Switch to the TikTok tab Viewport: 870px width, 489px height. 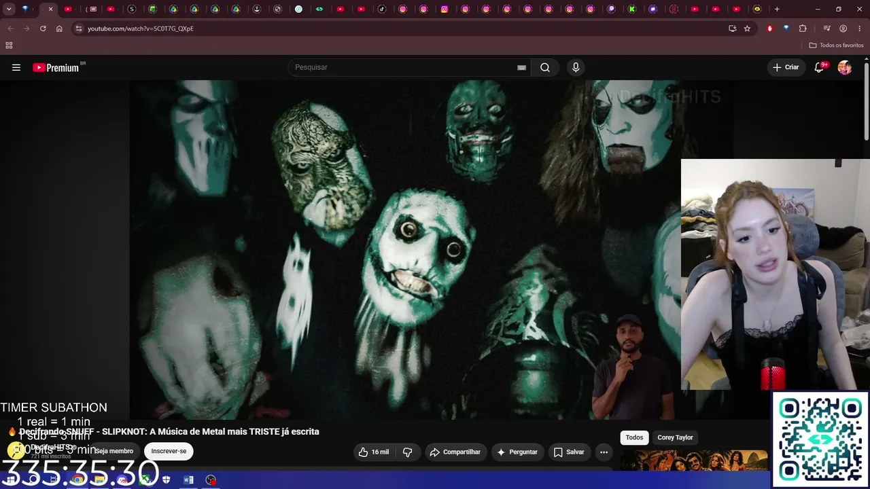[381, 10]
